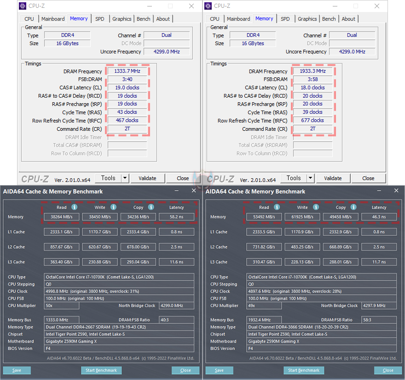Click the 1333.7 MHz DRAM Frequency value
The image size is (405, 380).
click(x=127, y=71)
